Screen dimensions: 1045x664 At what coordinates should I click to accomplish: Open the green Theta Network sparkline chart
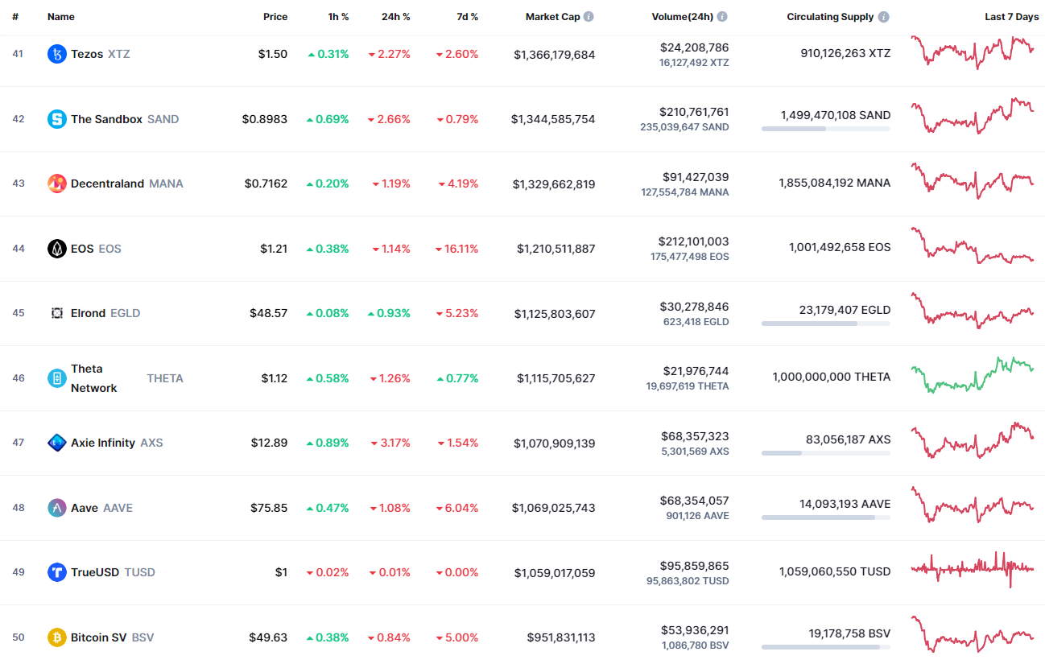pos(973,375)
